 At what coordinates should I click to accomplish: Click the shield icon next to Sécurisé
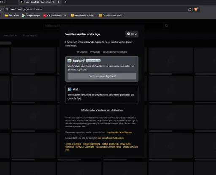[x=78, y=52]
